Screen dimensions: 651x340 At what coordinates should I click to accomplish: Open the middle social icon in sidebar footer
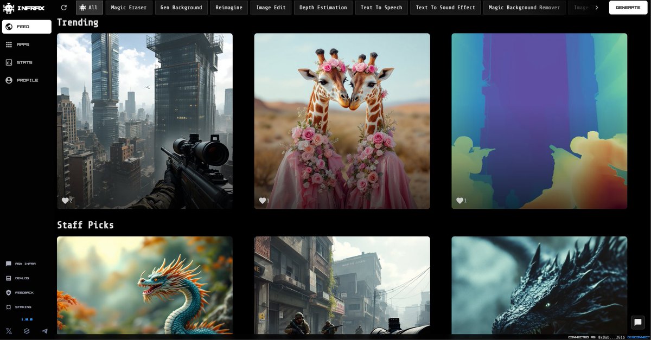[27, 331]
